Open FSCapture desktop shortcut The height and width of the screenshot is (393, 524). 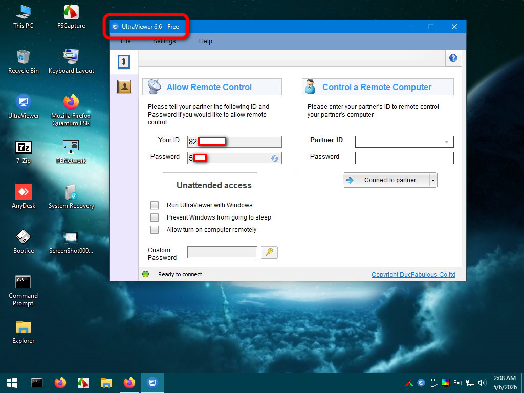(71, 16)
